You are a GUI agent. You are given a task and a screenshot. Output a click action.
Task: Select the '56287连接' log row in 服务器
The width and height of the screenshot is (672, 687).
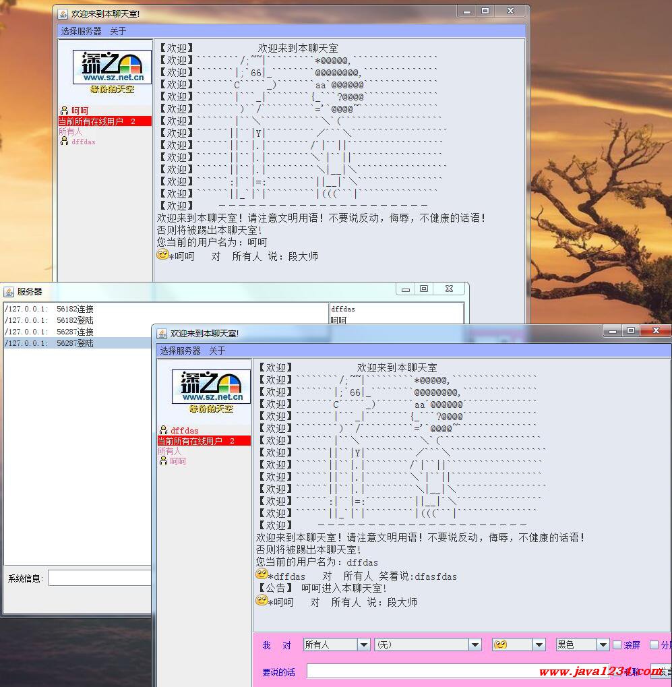tap(78, 332)
